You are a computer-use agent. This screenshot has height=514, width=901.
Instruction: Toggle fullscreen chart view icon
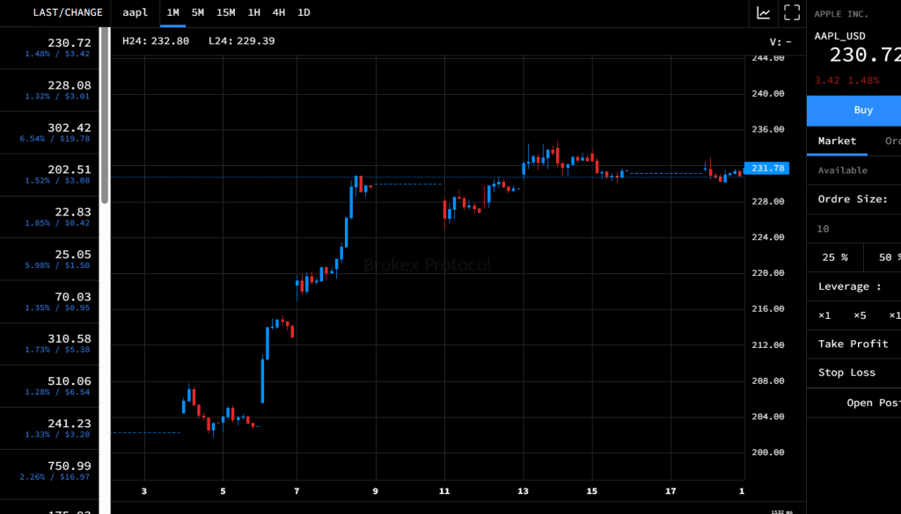click(x=792, y=12)
